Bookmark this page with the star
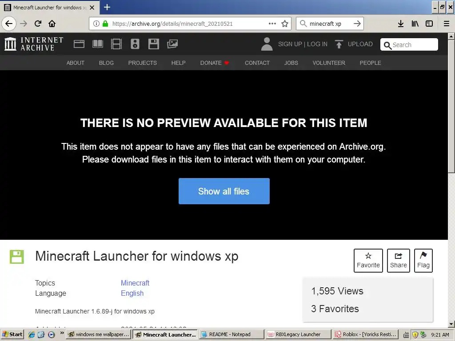 pos(285,24)
